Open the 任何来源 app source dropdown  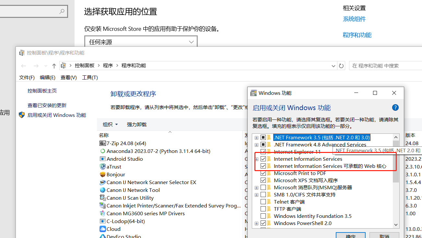[141, 42]
